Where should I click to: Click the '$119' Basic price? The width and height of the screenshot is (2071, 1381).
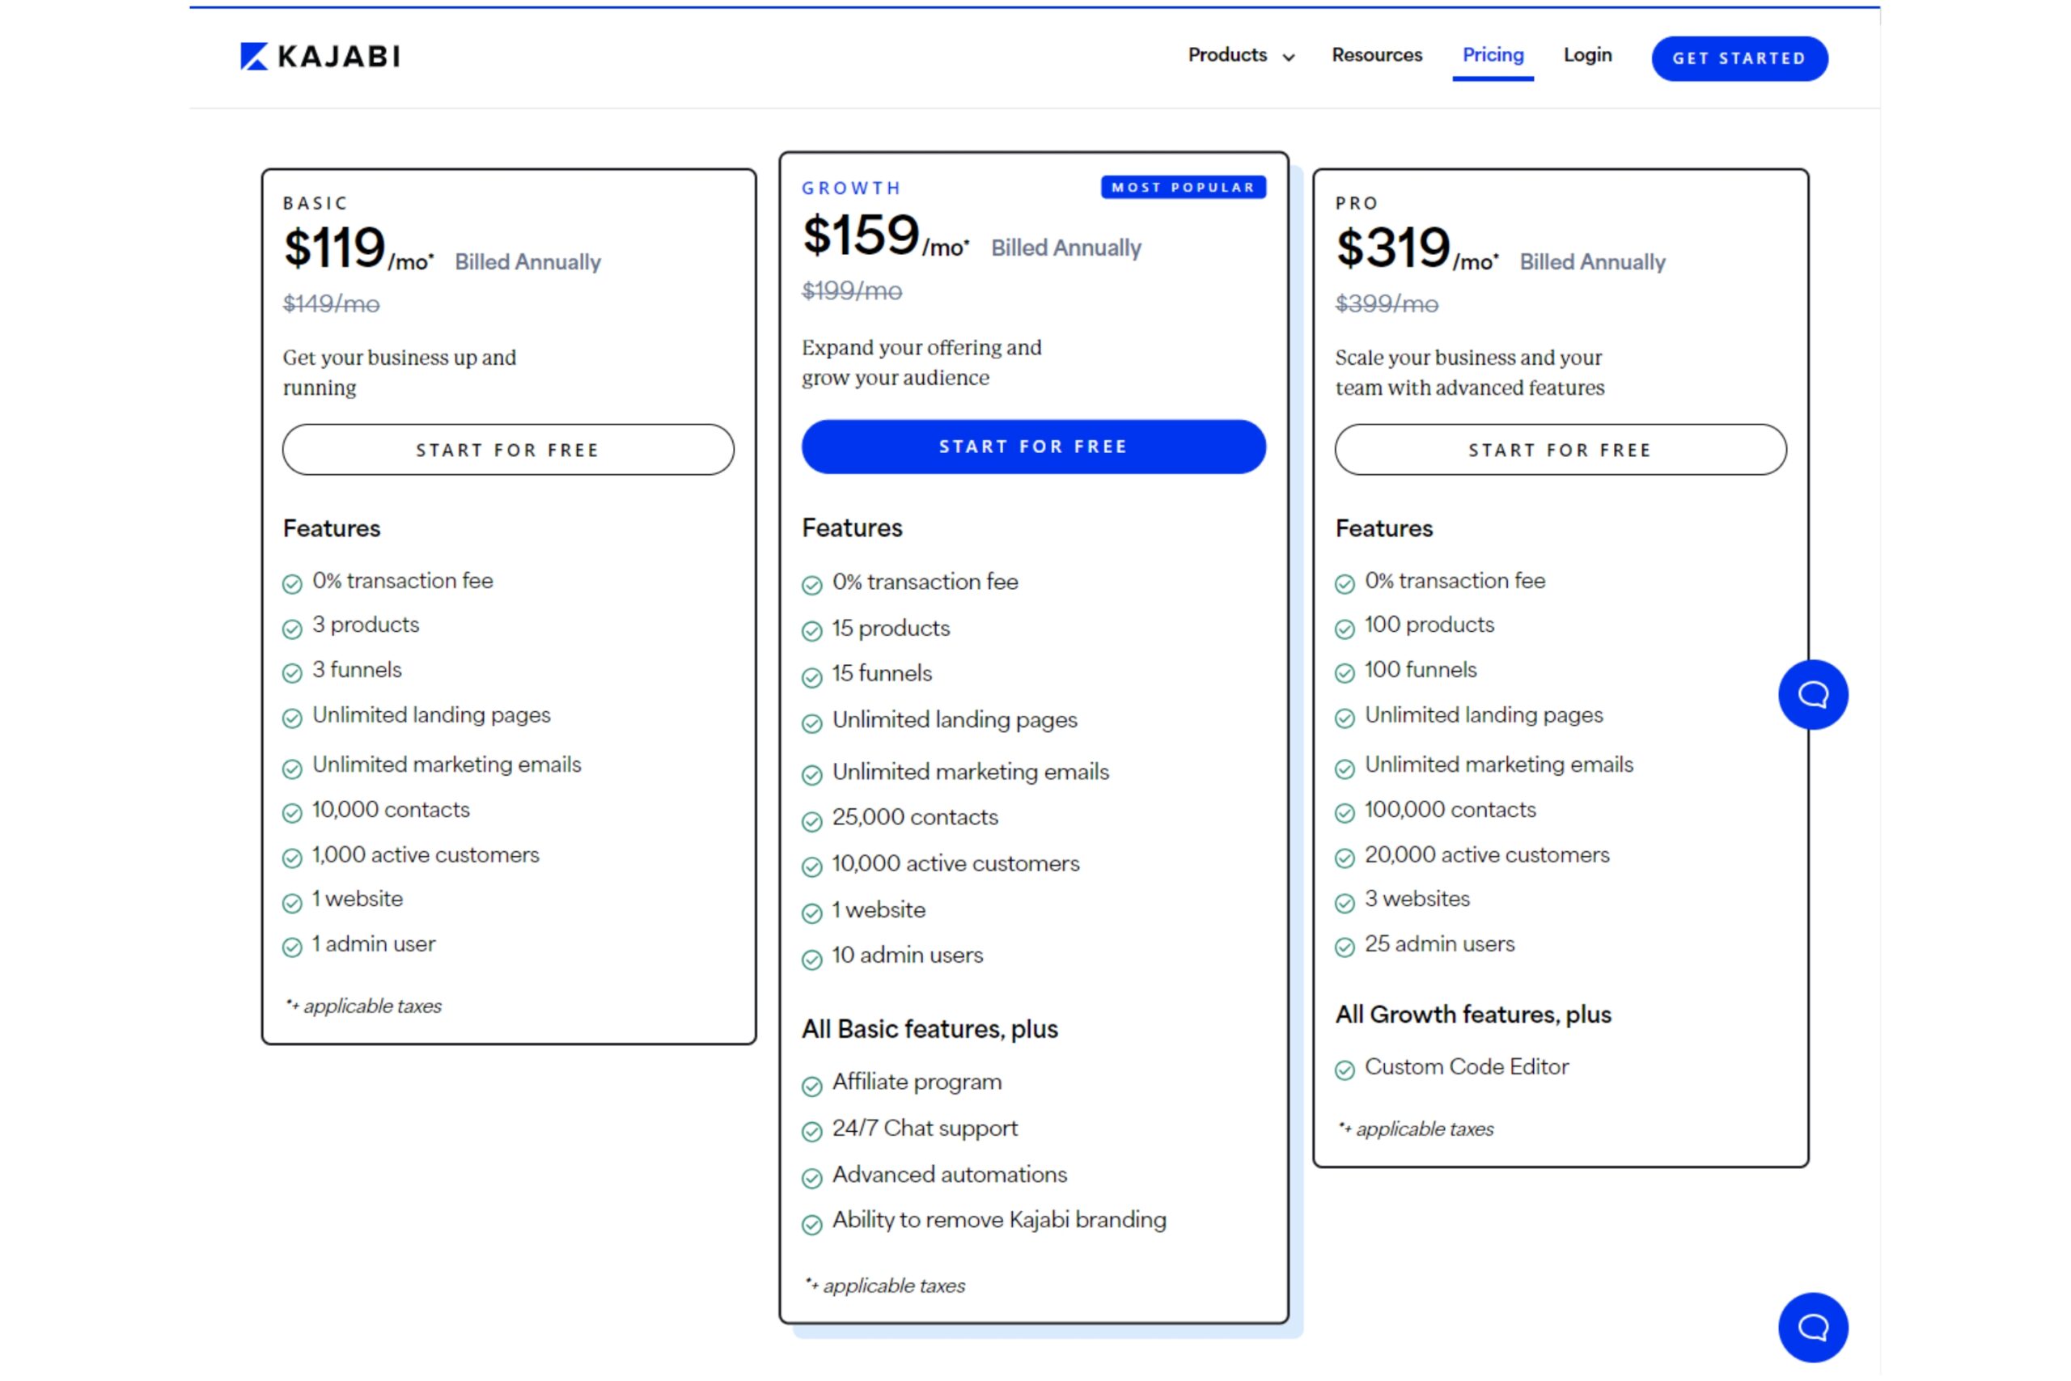[x=334, y=248]
